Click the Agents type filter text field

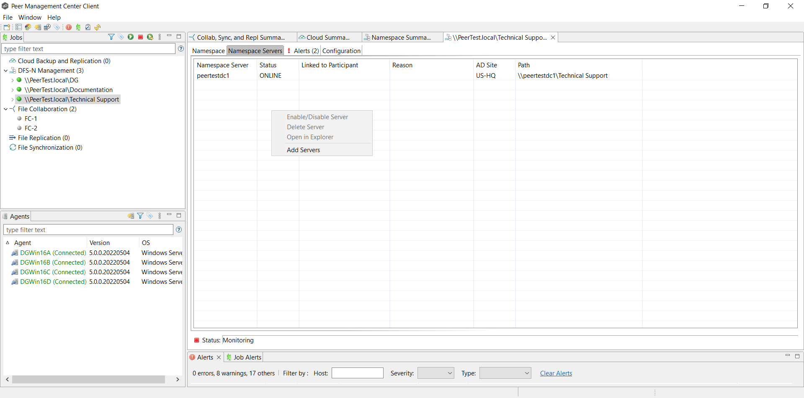pyautogui.click(x=88, y=230)
